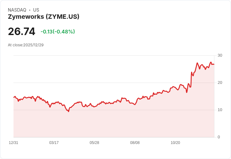
Task: Click the final endpoint of the price line
Action: 214,64
